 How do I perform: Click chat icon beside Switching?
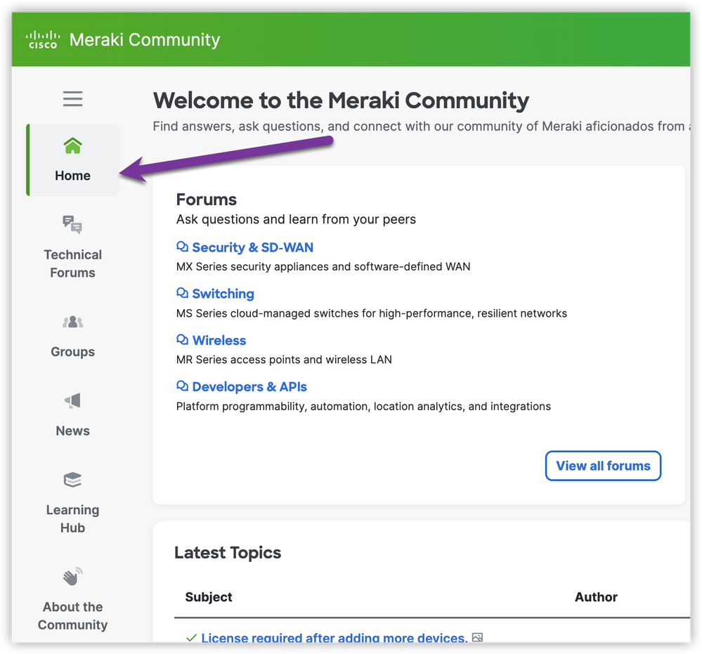(182, 293)
